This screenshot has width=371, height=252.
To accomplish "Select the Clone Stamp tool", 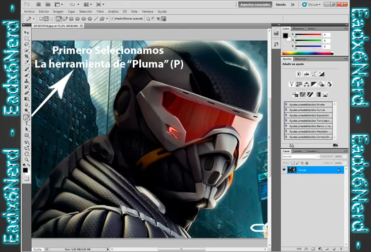I will click(26, 81).
